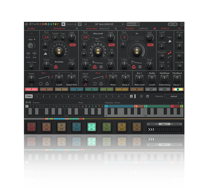
Task: Toggle MG 2 red tempo sync note icon
Action: pyautogui.click(x=85, y=84)
